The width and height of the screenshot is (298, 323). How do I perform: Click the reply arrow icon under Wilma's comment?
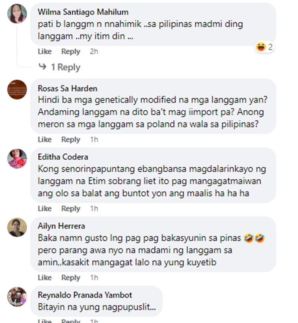[43, 67]
